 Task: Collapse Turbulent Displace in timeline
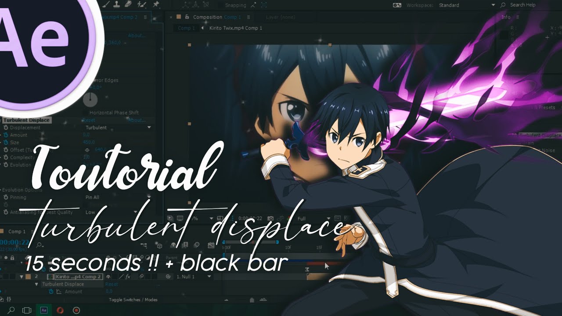37,284
